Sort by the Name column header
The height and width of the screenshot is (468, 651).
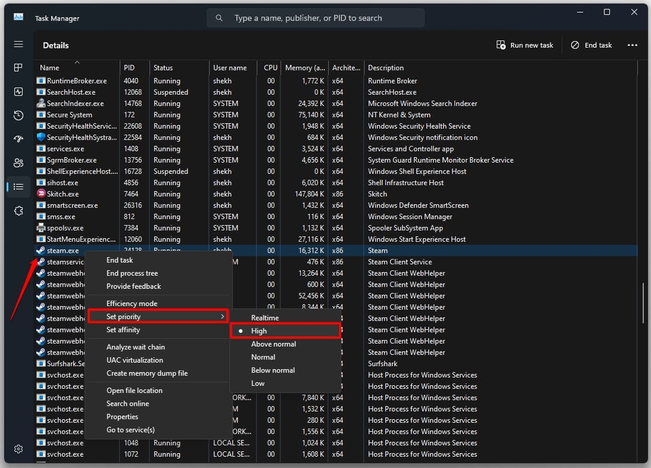pos(50,68)
